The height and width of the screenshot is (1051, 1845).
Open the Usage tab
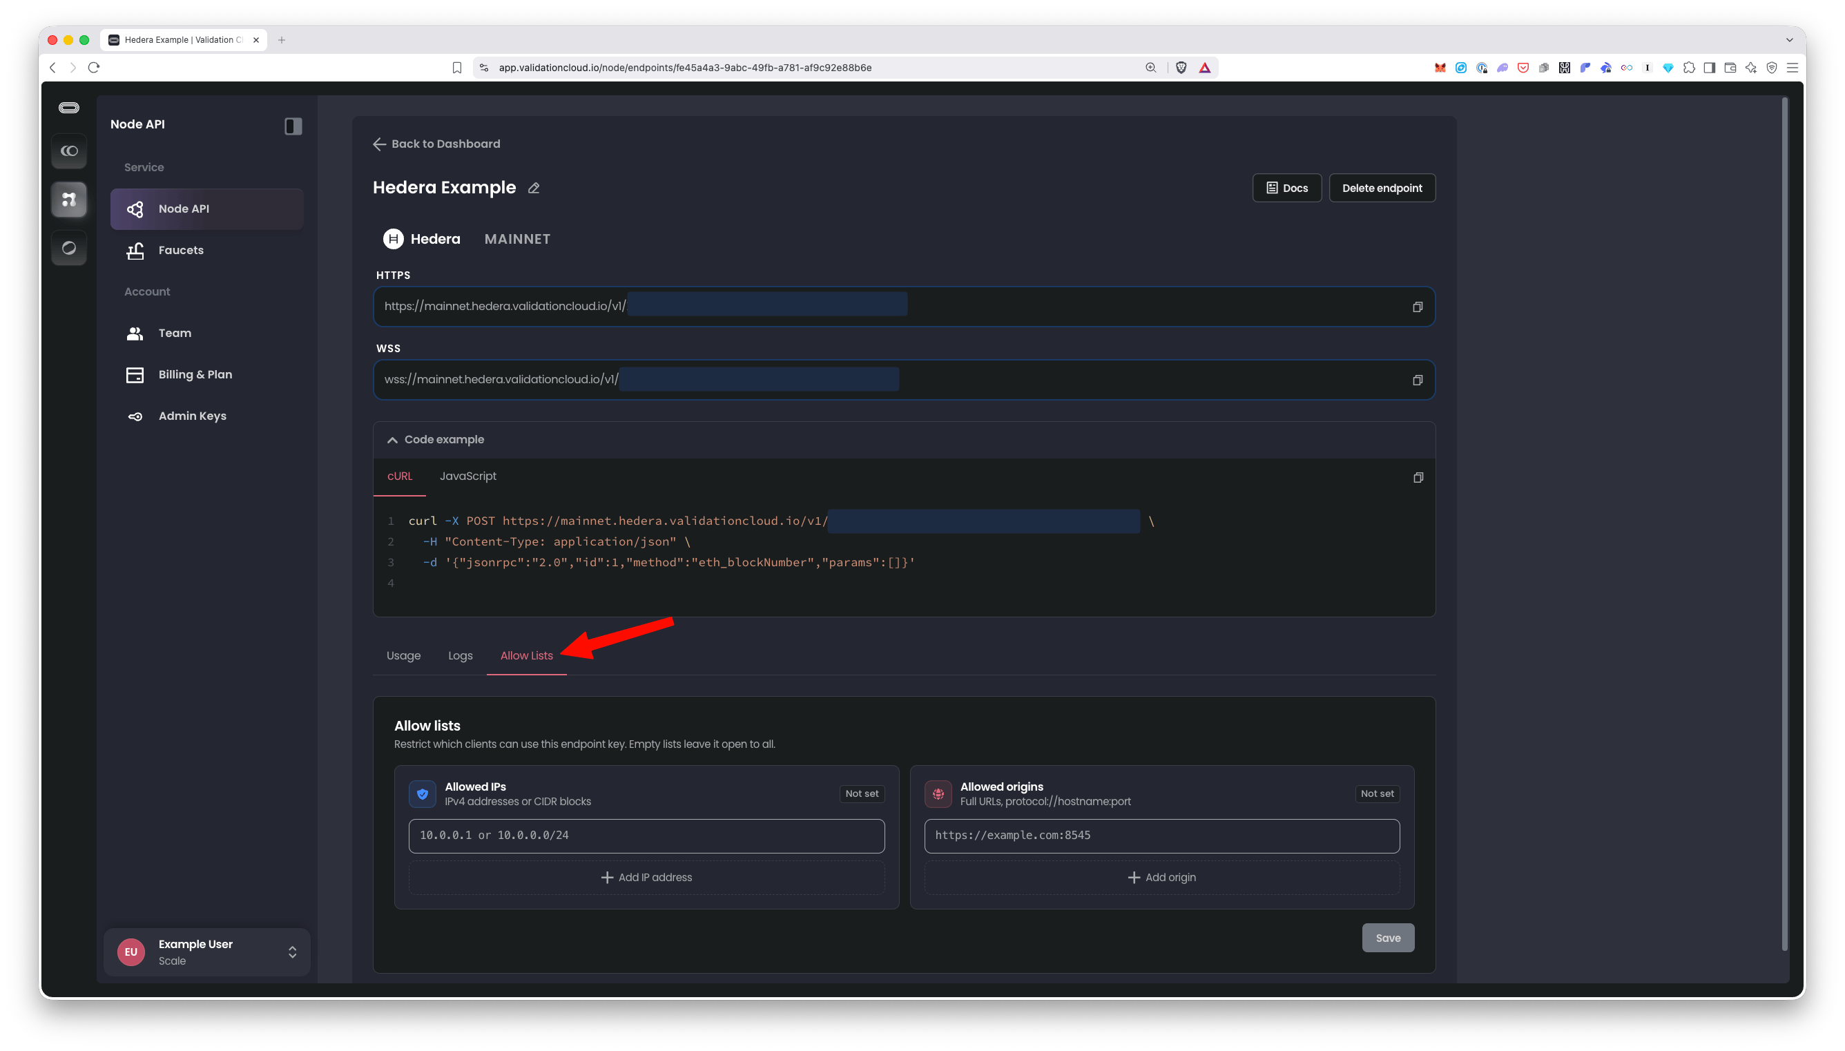tap(403, 655)
